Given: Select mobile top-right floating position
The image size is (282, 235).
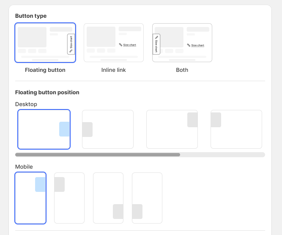Looking at the screenshot, I should pyautogui.click(x=30, y=198).
